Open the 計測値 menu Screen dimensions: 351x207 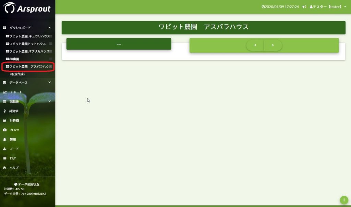click(14, 111)
